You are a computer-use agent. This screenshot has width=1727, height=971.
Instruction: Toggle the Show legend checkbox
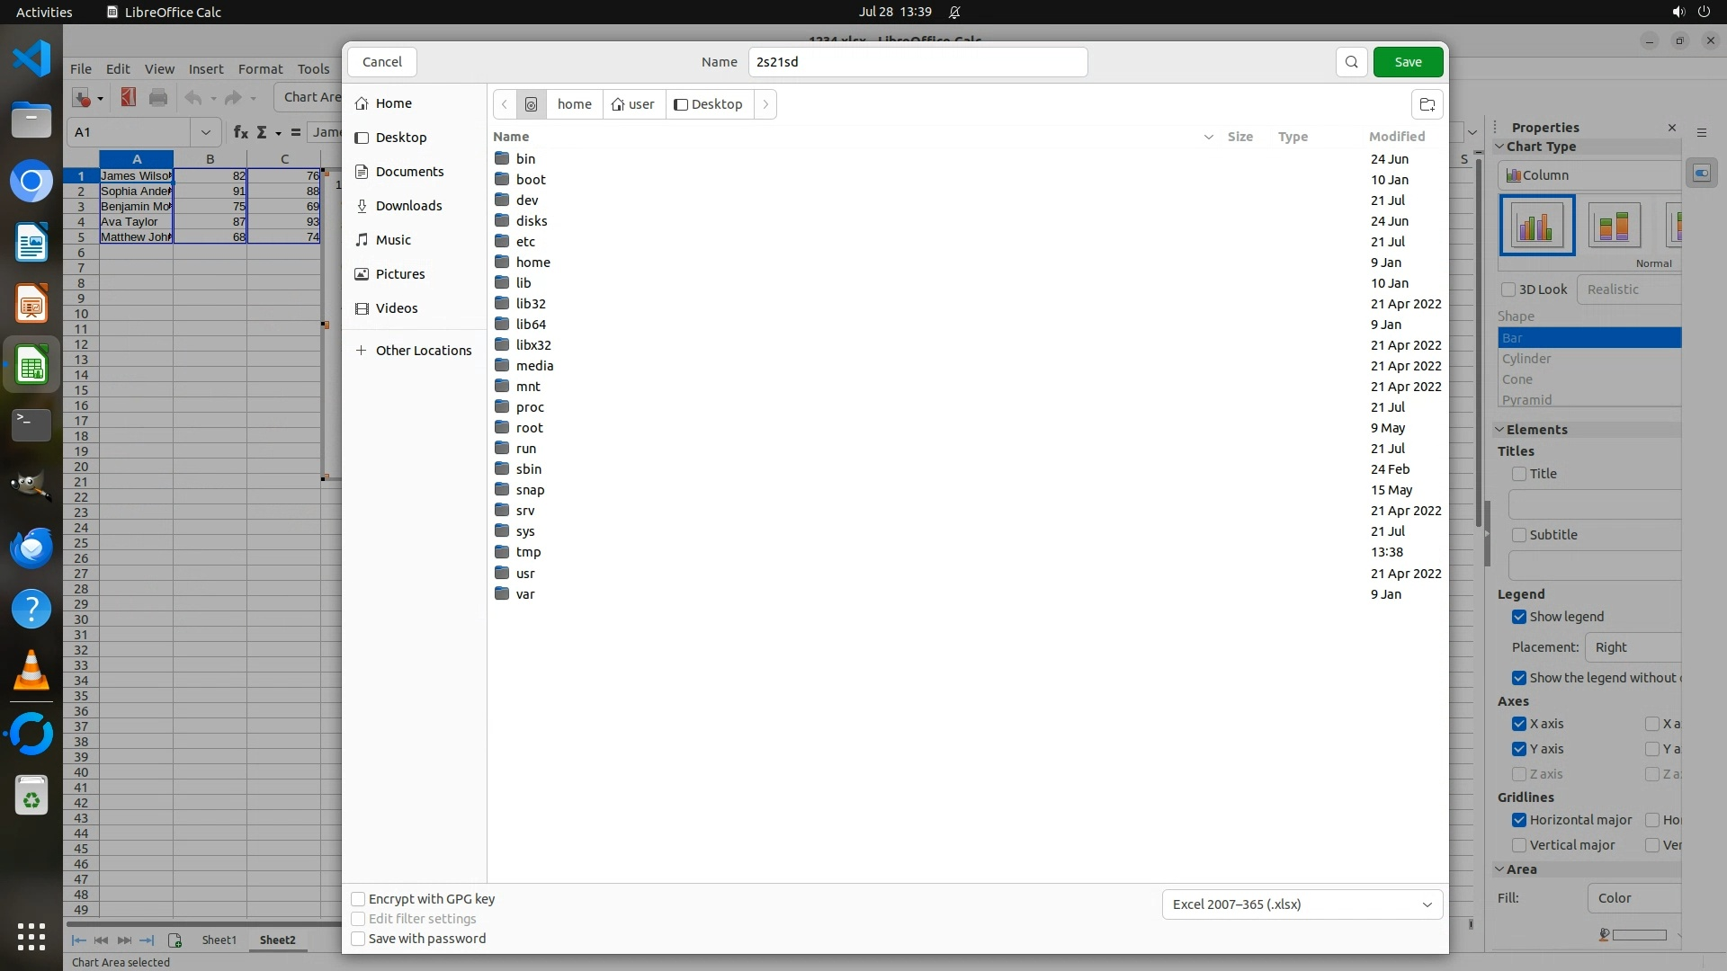pos(1519,617)
